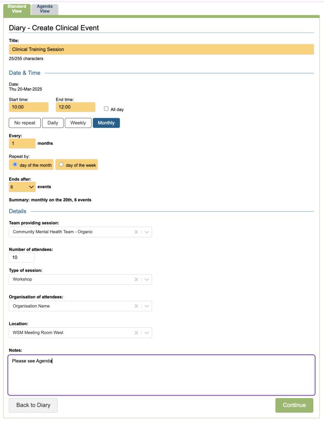Click into the Notes text area
This screenshot has width=324, height=422.
pos(162,375)
